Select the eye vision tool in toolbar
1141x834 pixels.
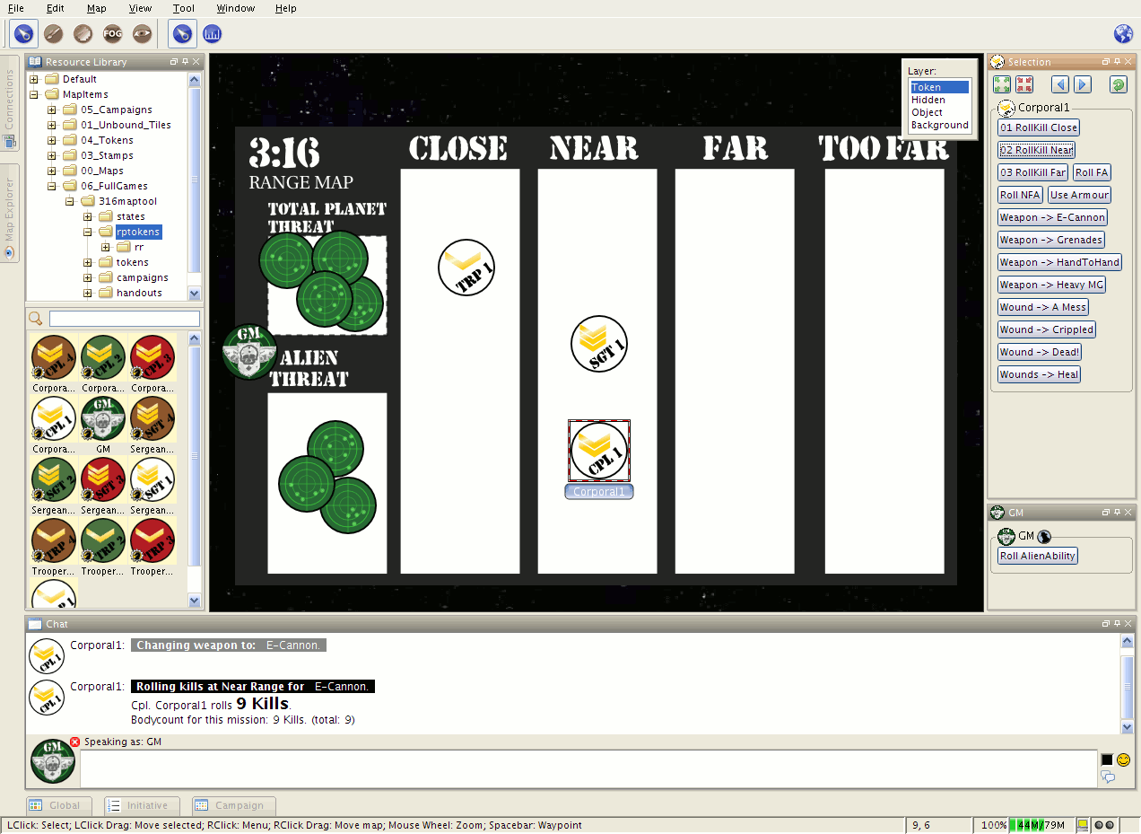142,34
